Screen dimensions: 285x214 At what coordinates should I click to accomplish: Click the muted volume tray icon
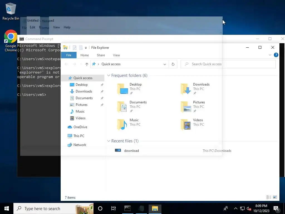tap(249, 208)
